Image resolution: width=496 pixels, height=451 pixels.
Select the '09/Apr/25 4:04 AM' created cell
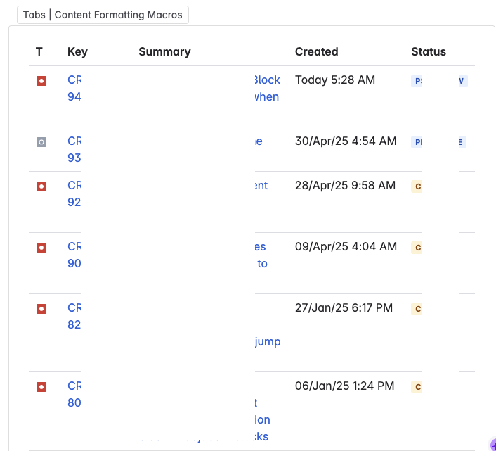tap(346, 246)
